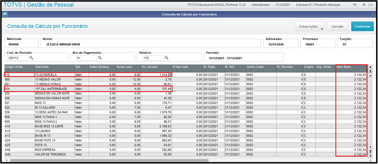Select Empresa 01 / Pendente Alteração item
Viewport: 378px width, 164px height.
click(318, 5)
